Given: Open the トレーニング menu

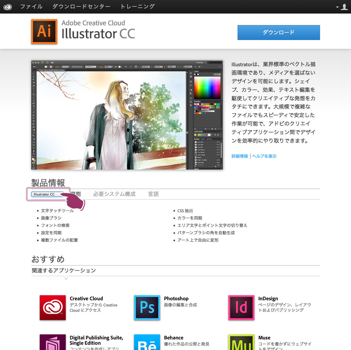Looking at the screenshot, I should pos(138,6).
